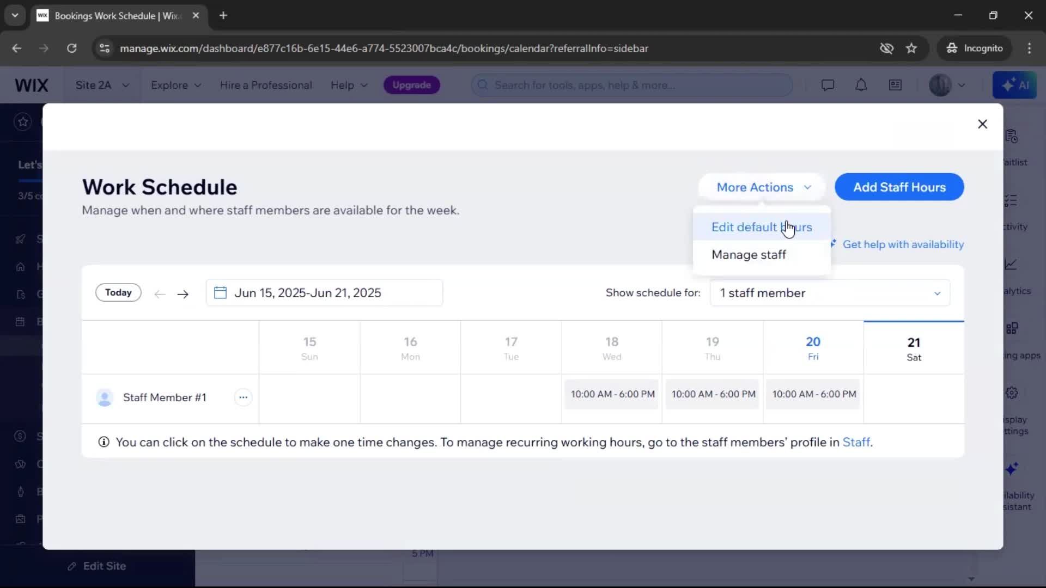The height and width of the screenshot is (588, 1046).
Task: Open Get help with availability link
Action: tap(903, 244)
